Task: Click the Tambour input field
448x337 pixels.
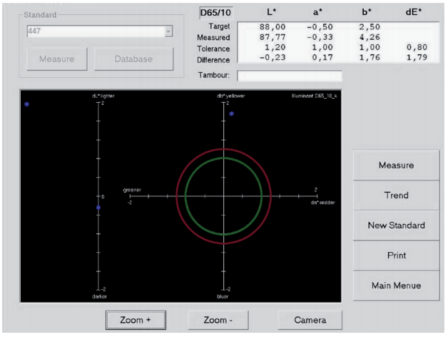Action: tap(289, 76)
